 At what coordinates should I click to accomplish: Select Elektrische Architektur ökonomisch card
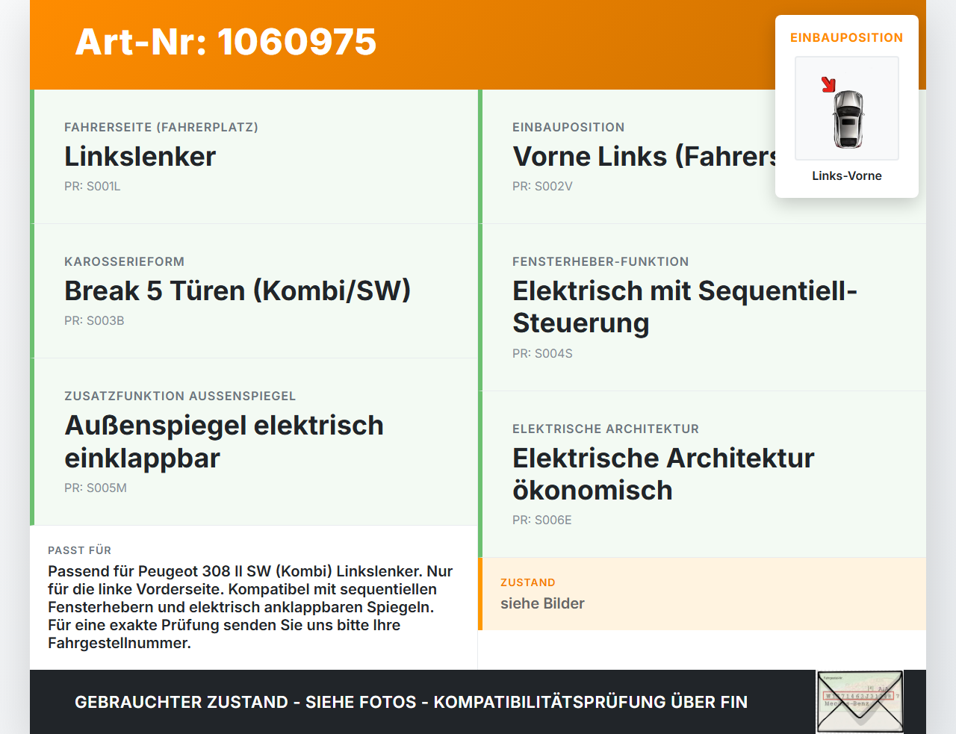(702, 474)
